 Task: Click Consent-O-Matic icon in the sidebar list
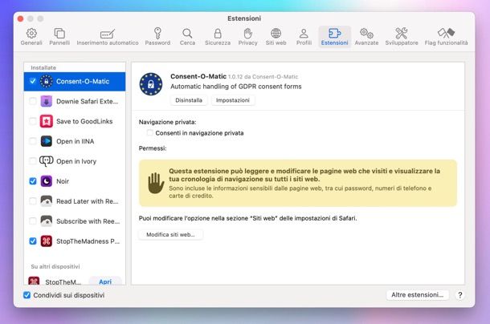click(x=47, y=81)
